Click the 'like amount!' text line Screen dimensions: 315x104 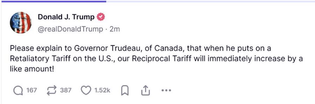tap(32, 69)
